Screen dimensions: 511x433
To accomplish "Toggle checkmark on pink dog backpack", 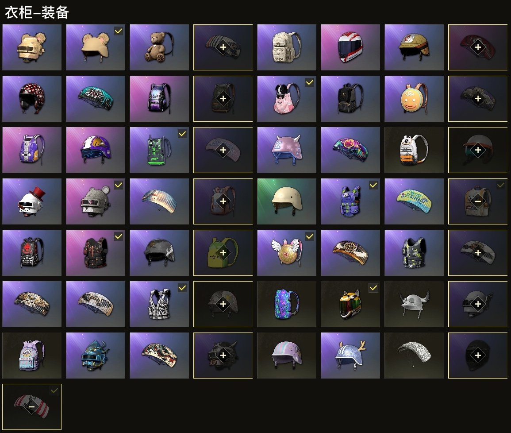I will coord(310,82).
